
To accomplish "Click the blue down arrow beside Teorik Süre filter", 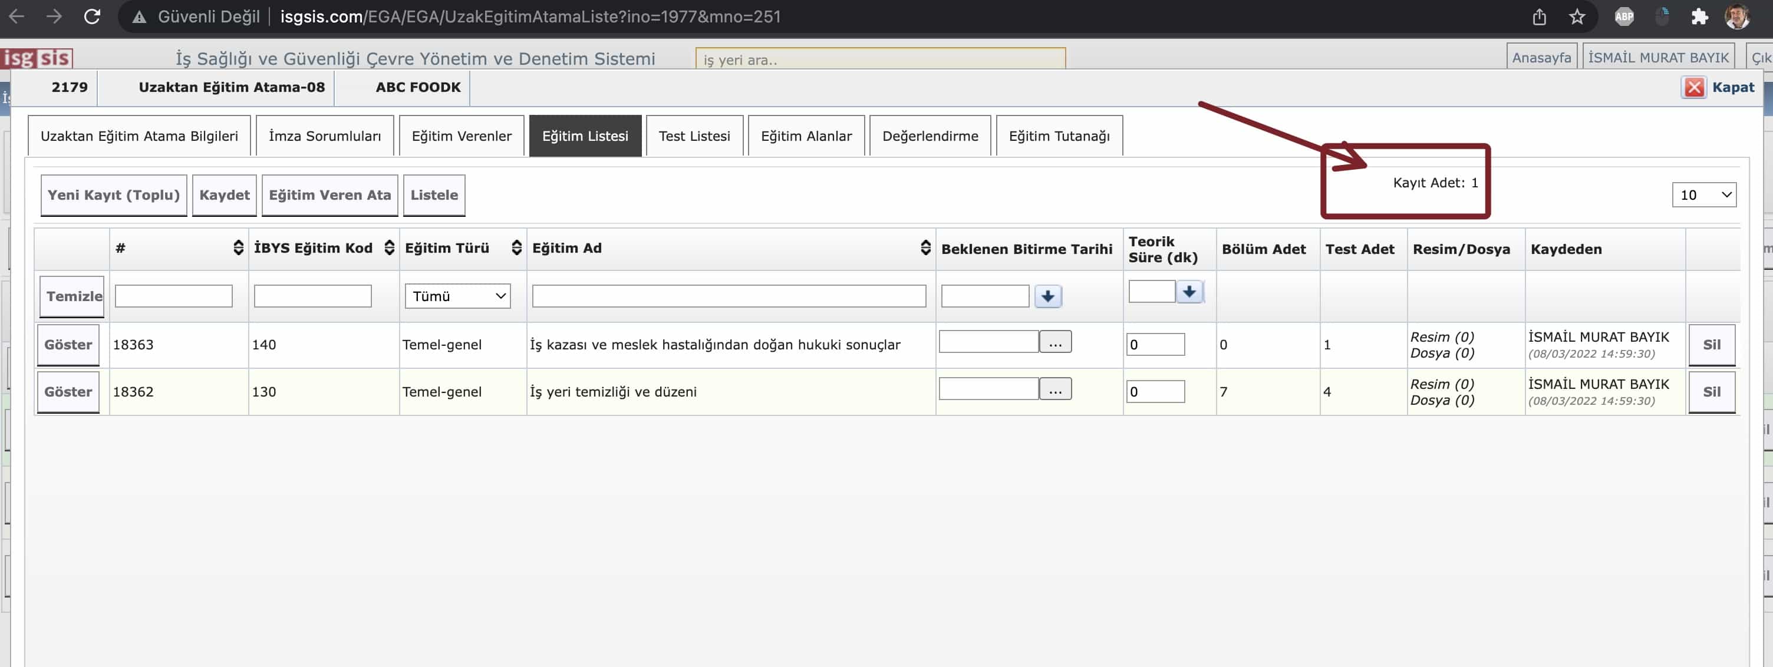I will (x=1189, y=291).
